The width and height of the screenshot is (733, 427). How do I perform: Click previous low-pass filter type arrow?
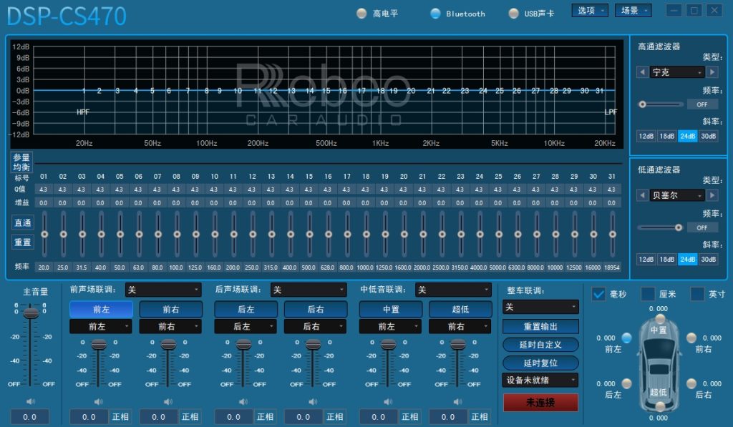coord(642,195)
